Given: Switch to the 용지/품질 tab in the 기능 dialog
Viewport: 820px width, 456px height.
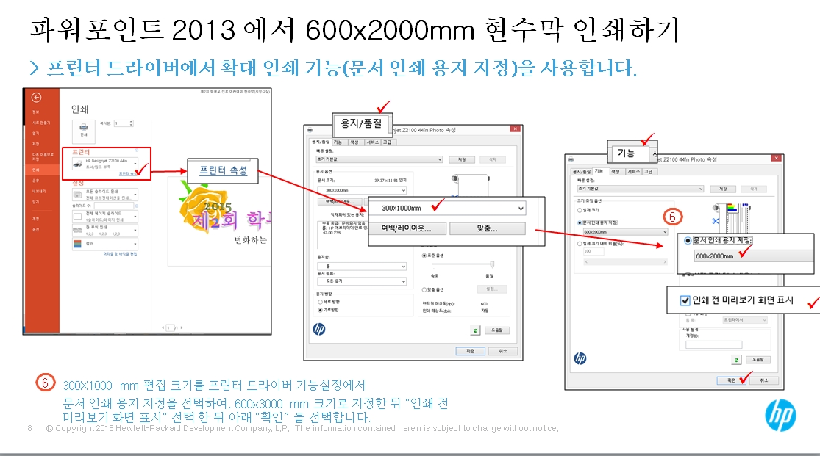Looking at the screenshot, I should [581, 171].
